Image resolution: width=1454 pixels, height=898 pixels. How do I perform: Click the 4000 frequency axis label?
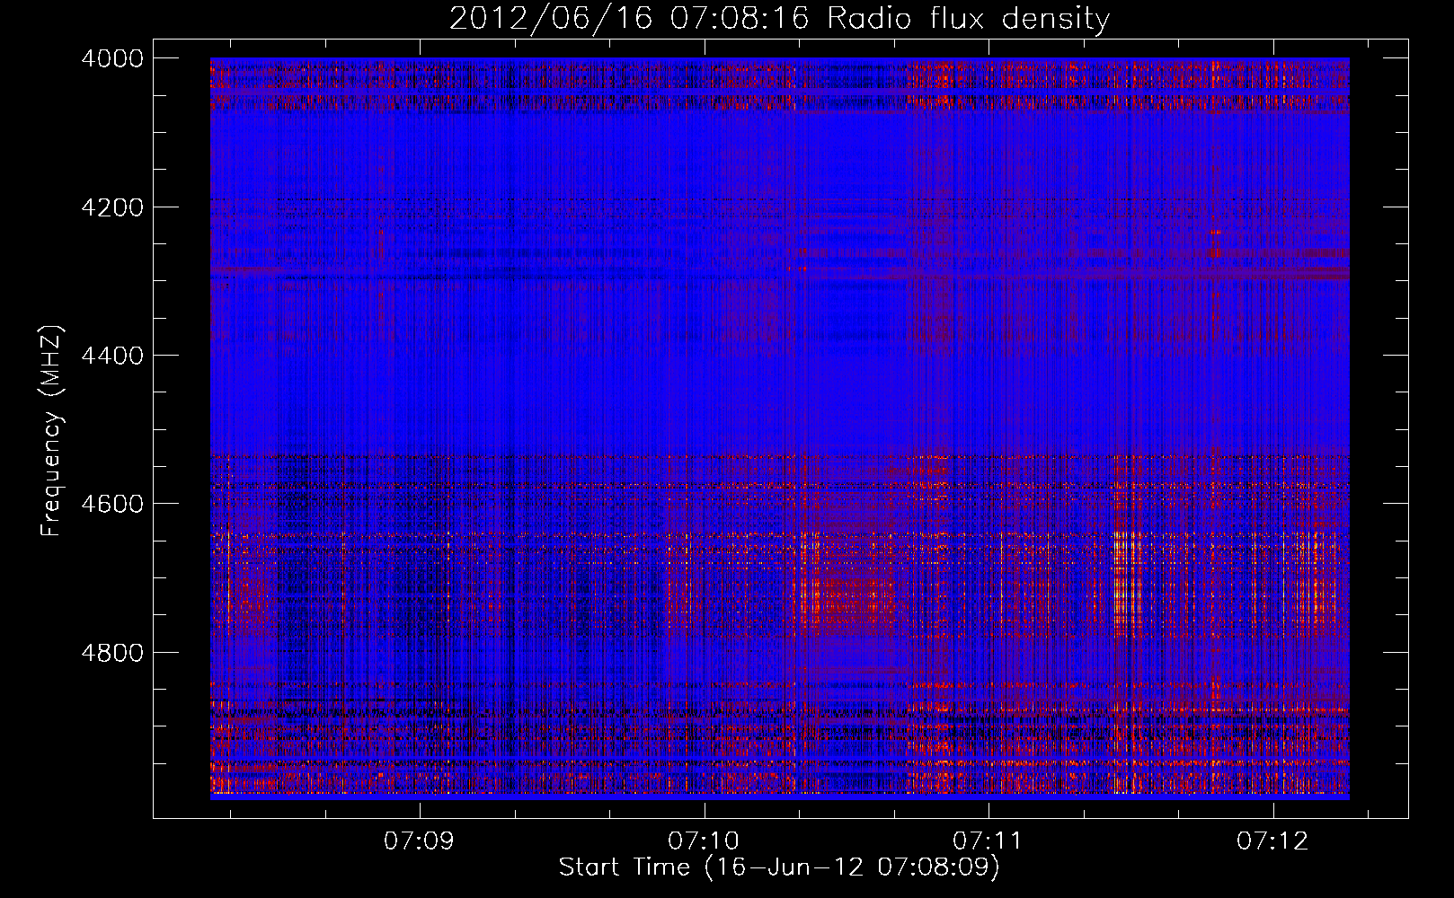pos(111,58)
